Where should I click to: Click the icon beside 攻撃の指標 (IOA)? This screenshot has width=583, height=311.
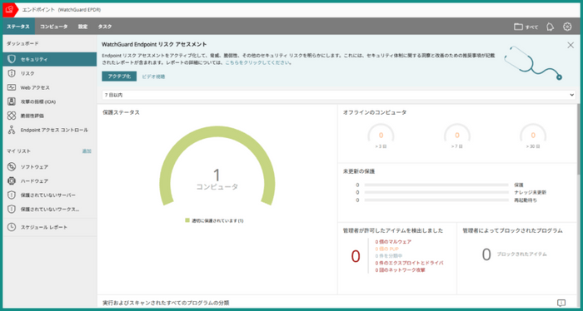click(x=12, y=101)
